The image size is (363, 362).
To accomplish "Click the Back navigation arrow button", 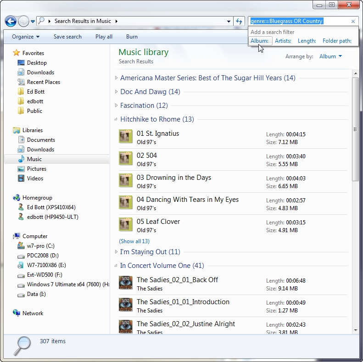I will (11, 21).
